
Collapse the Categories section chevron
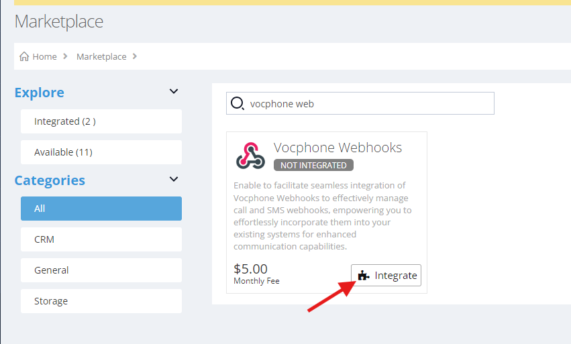[174, 179]
